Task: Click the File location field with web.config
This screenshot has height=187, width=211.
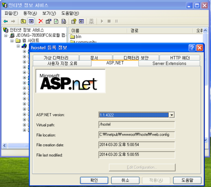Action: 137,135
